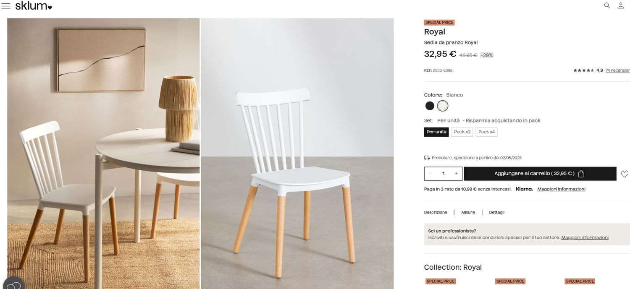Open the hamburger menu
Screen dimensions: 630x289
pos(6,6)
